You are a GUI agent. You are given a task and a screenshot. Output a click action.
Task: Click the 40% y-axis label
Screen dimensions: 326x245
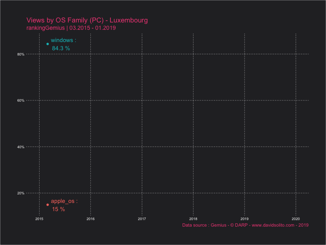click(21, 147)
